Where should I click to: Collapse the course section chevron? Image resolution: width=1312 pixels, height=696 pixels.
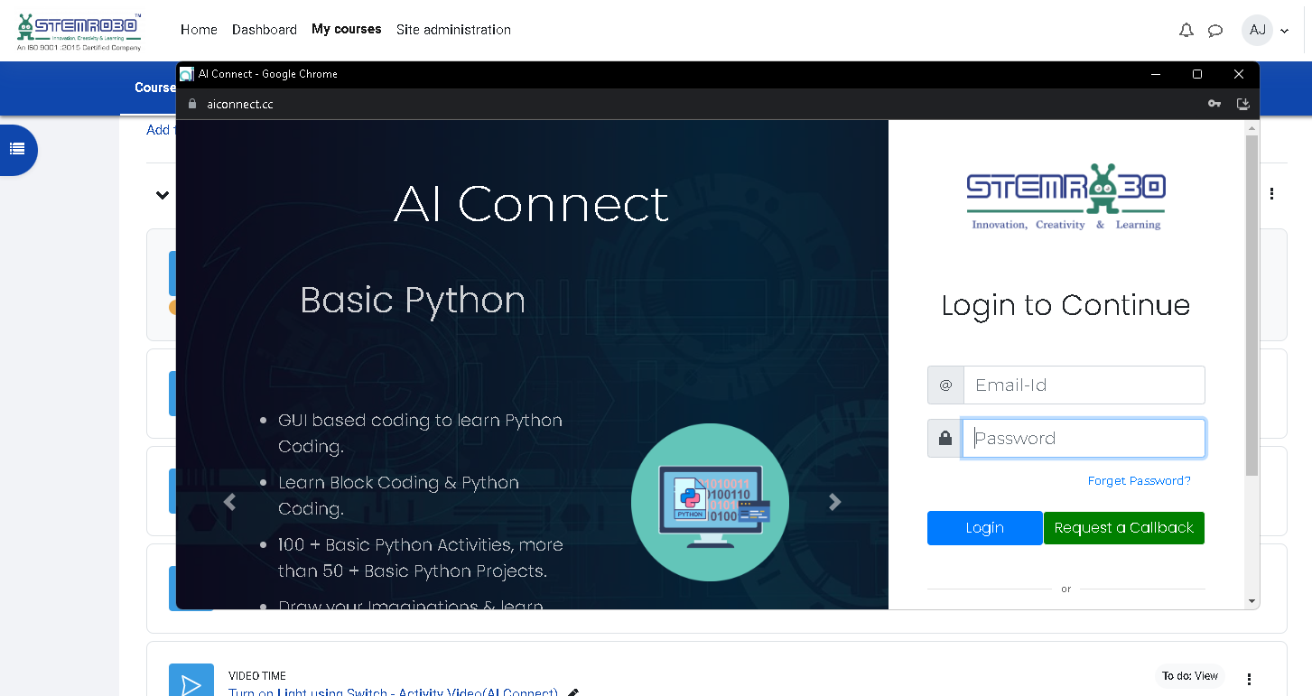pyautogui.click(x=163, y=195)
